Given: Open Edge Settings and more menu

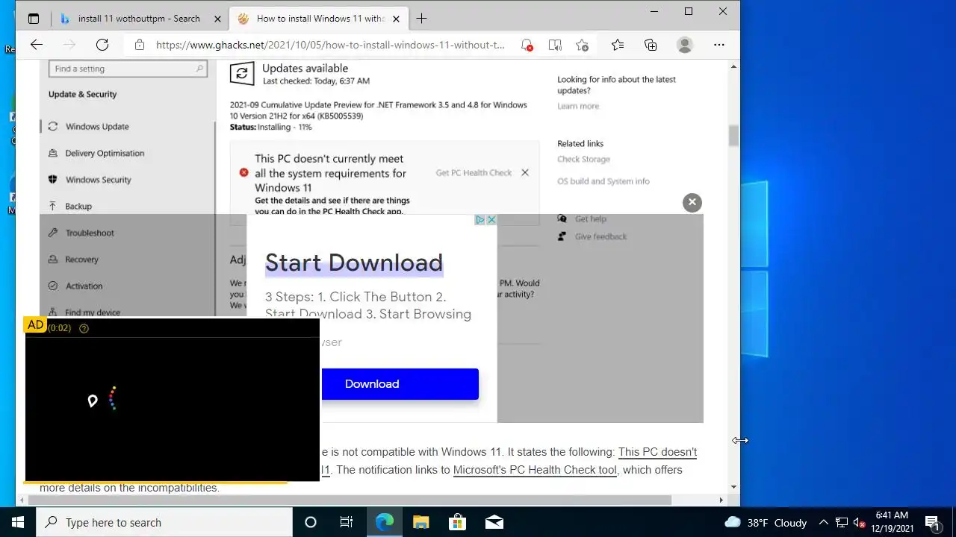Looking at the screenshot, I should 719,45.
